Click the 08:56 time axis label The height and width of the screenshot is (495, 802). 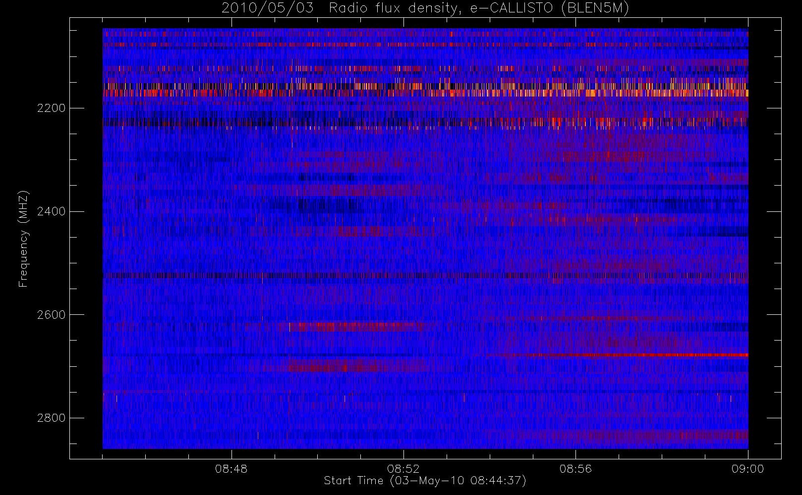pyautogui.click(x=575, y=469)
